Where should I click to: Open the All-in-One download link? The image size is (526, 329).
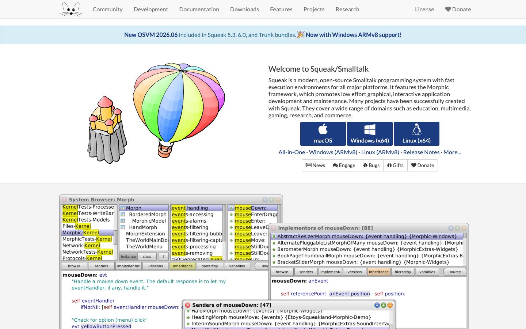click(x=291, y=152)
